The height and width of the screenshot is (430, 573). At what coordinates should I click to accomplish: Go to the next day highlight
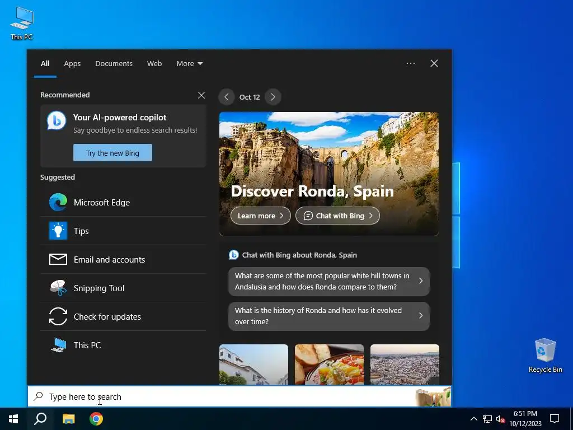click(x=273, y=97)
